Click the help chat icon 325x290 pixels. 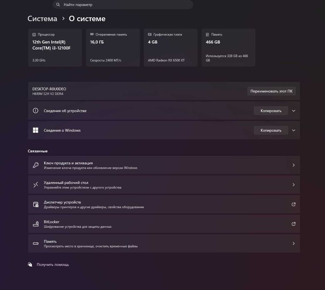click(x=30, y=264)
